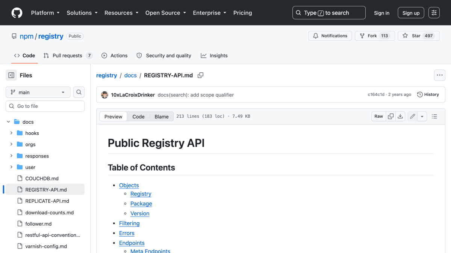Collapse the file tree side panel icon
The width and height of the screenshot is (451, 253).
[x=11, y=75]
